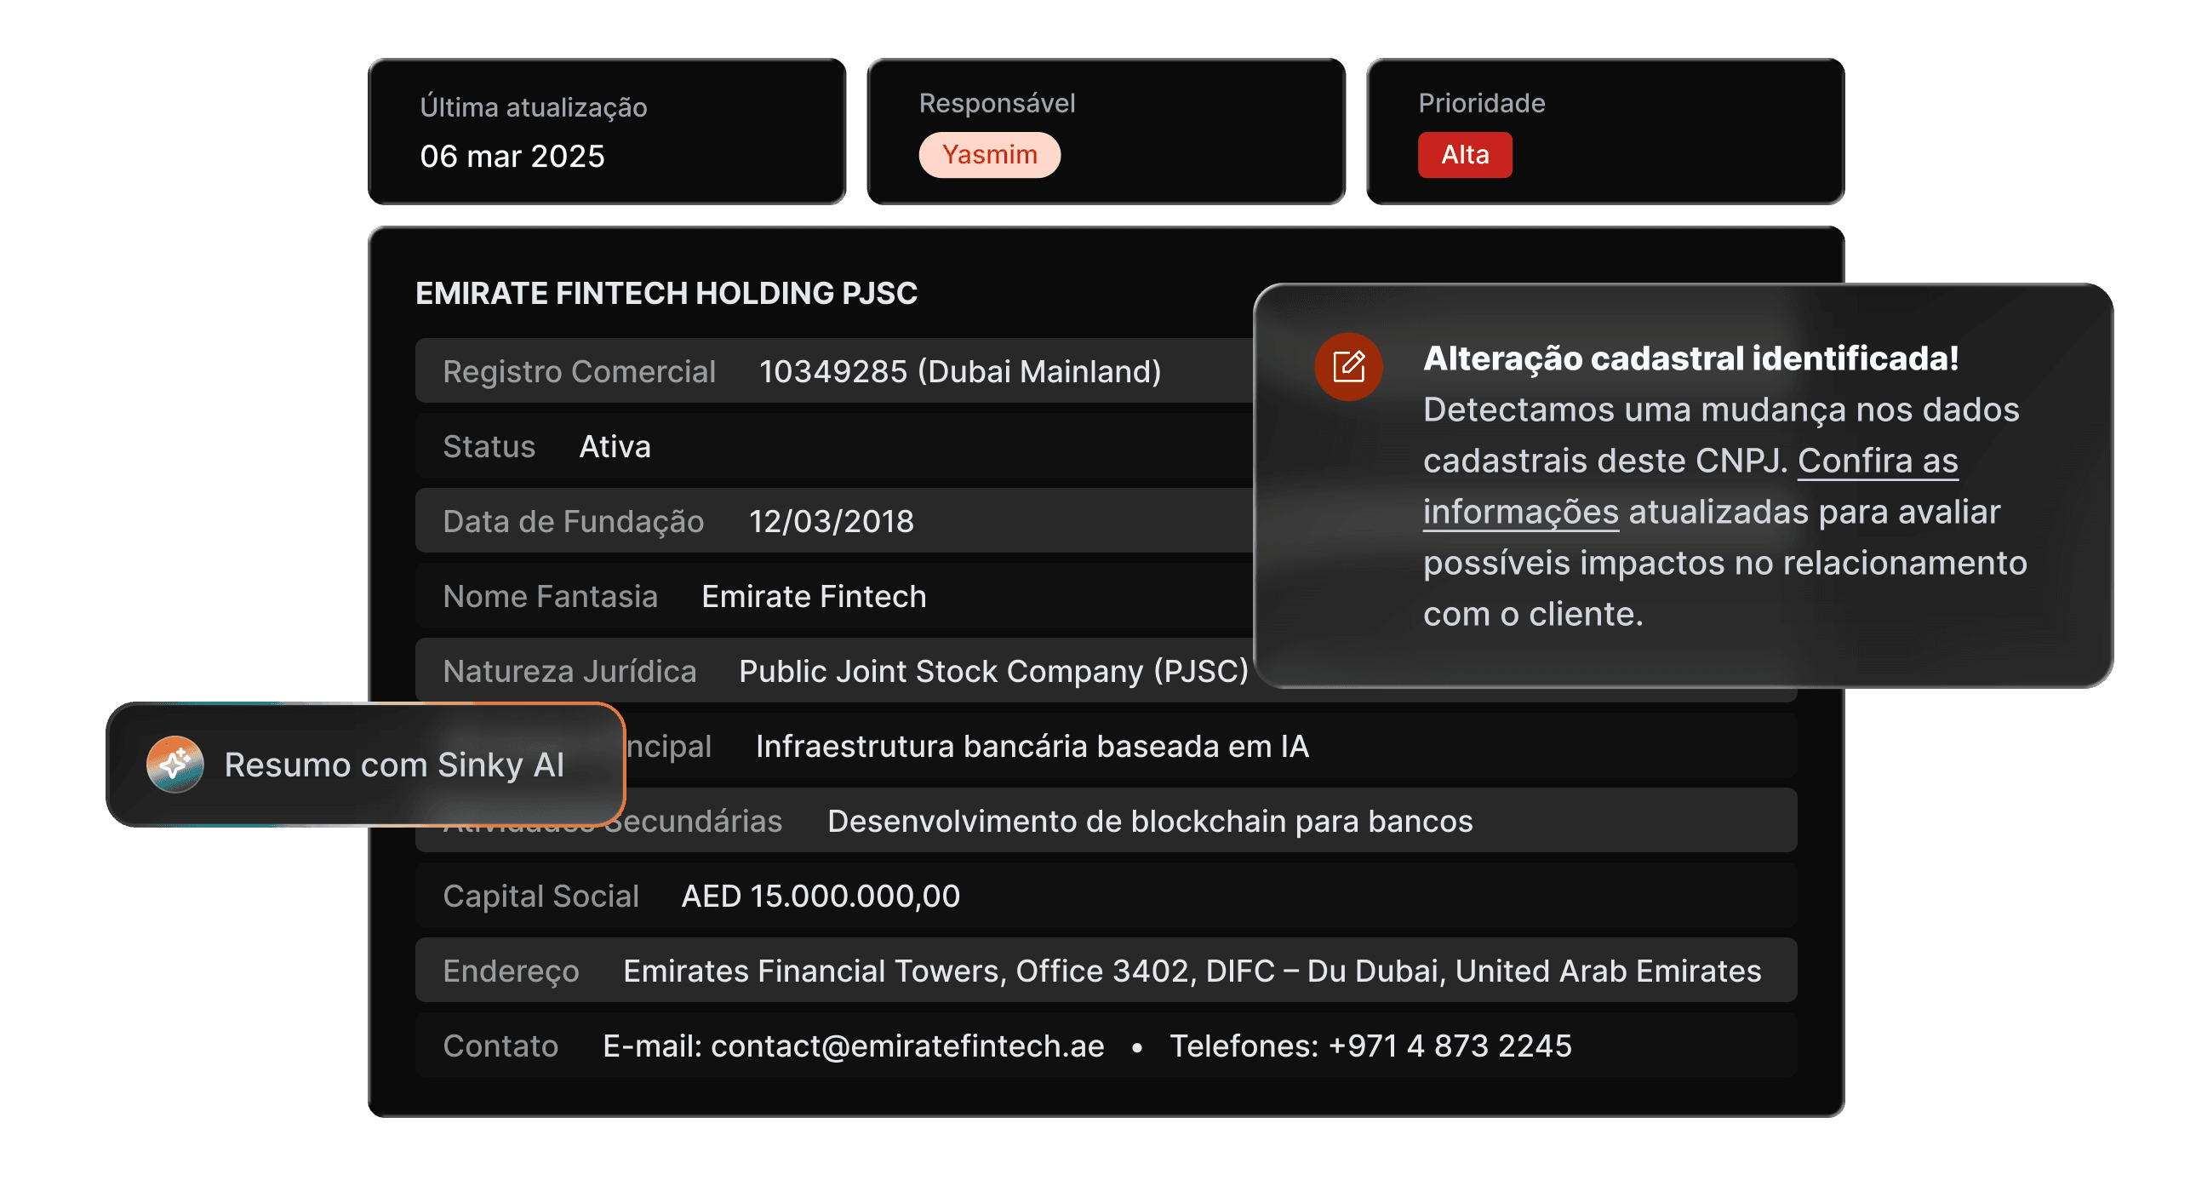Screen dimensions: 2196x1192
Task: Select the Nome Fantasia value Emirate Fintech
Action: [813, 597]
